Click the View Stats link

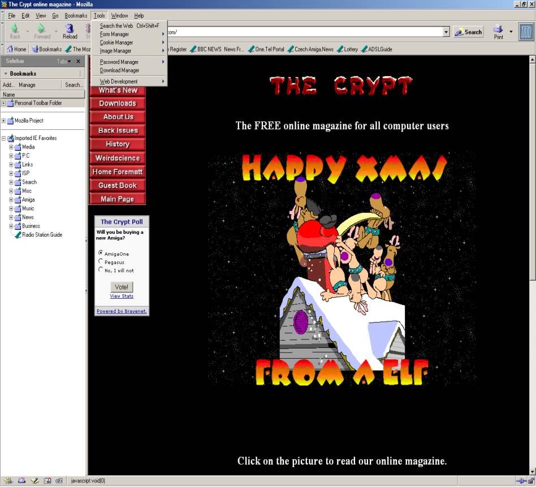(x=122, y=296)
